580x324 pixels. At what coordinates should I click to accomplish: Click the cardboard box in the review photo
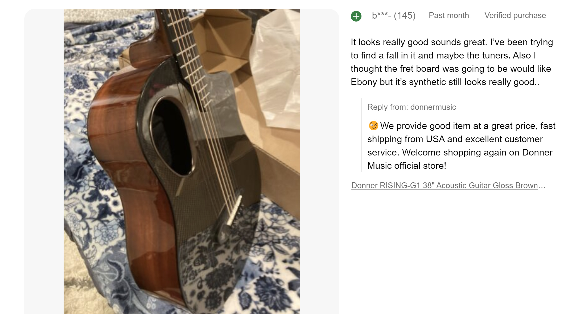[x=226, y=40]
